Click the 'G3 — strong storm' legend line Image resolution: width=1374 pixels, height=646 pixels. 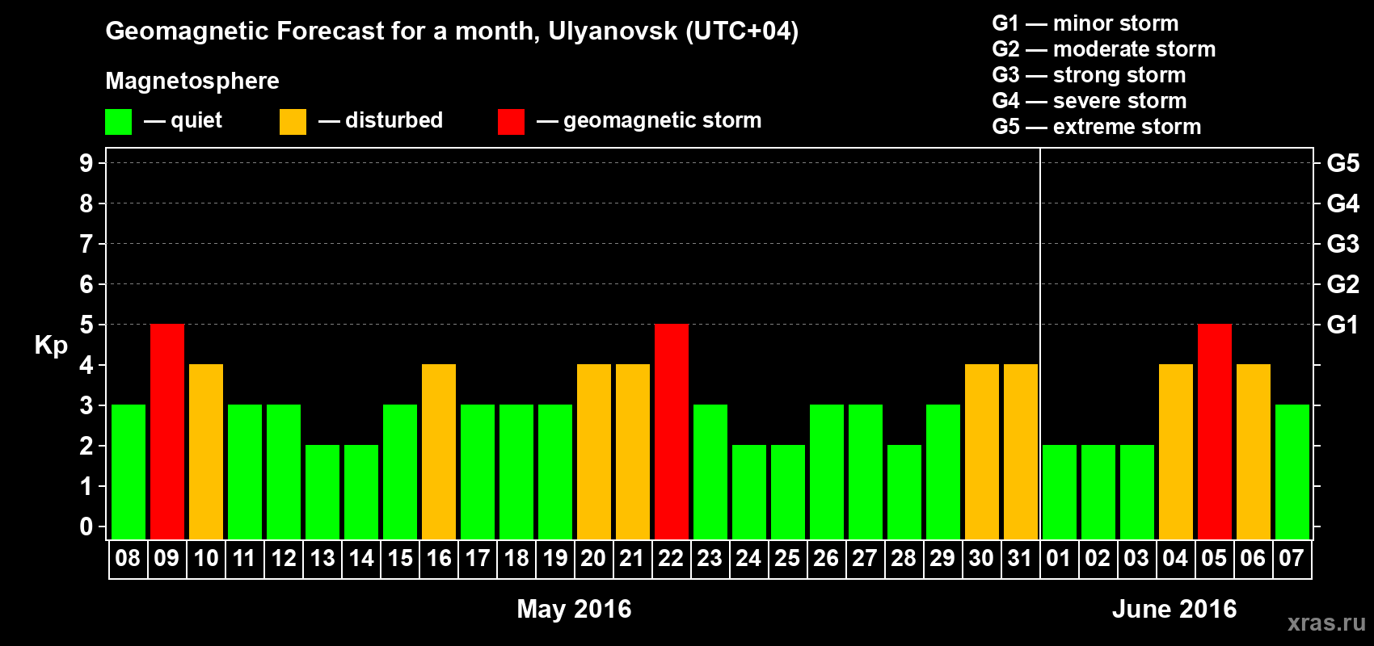[x=1089, y=75]
